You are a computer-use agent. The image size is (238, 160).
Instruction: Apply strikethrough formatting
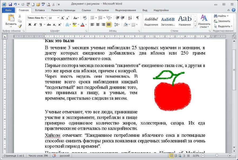(x=49, y=25)
